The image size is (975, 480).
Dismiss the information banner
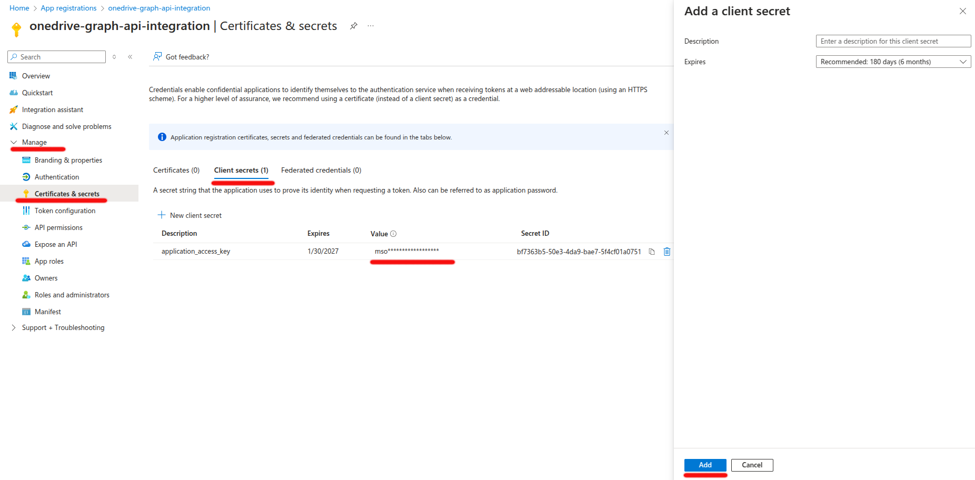point(666,133)
